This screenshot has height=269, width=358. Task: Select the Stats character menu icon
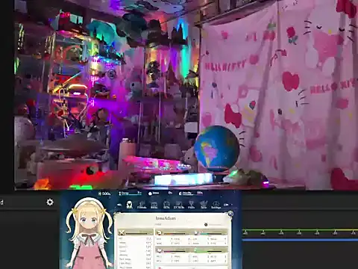pyautogui.click(x=129, y=205)
